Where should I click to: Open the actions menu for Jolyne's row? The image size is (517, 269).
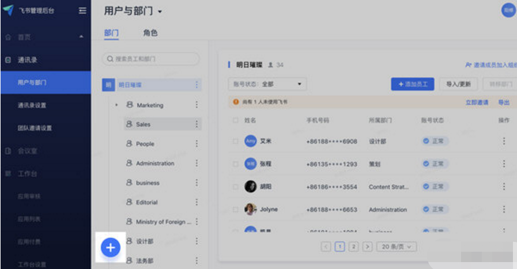504,209
